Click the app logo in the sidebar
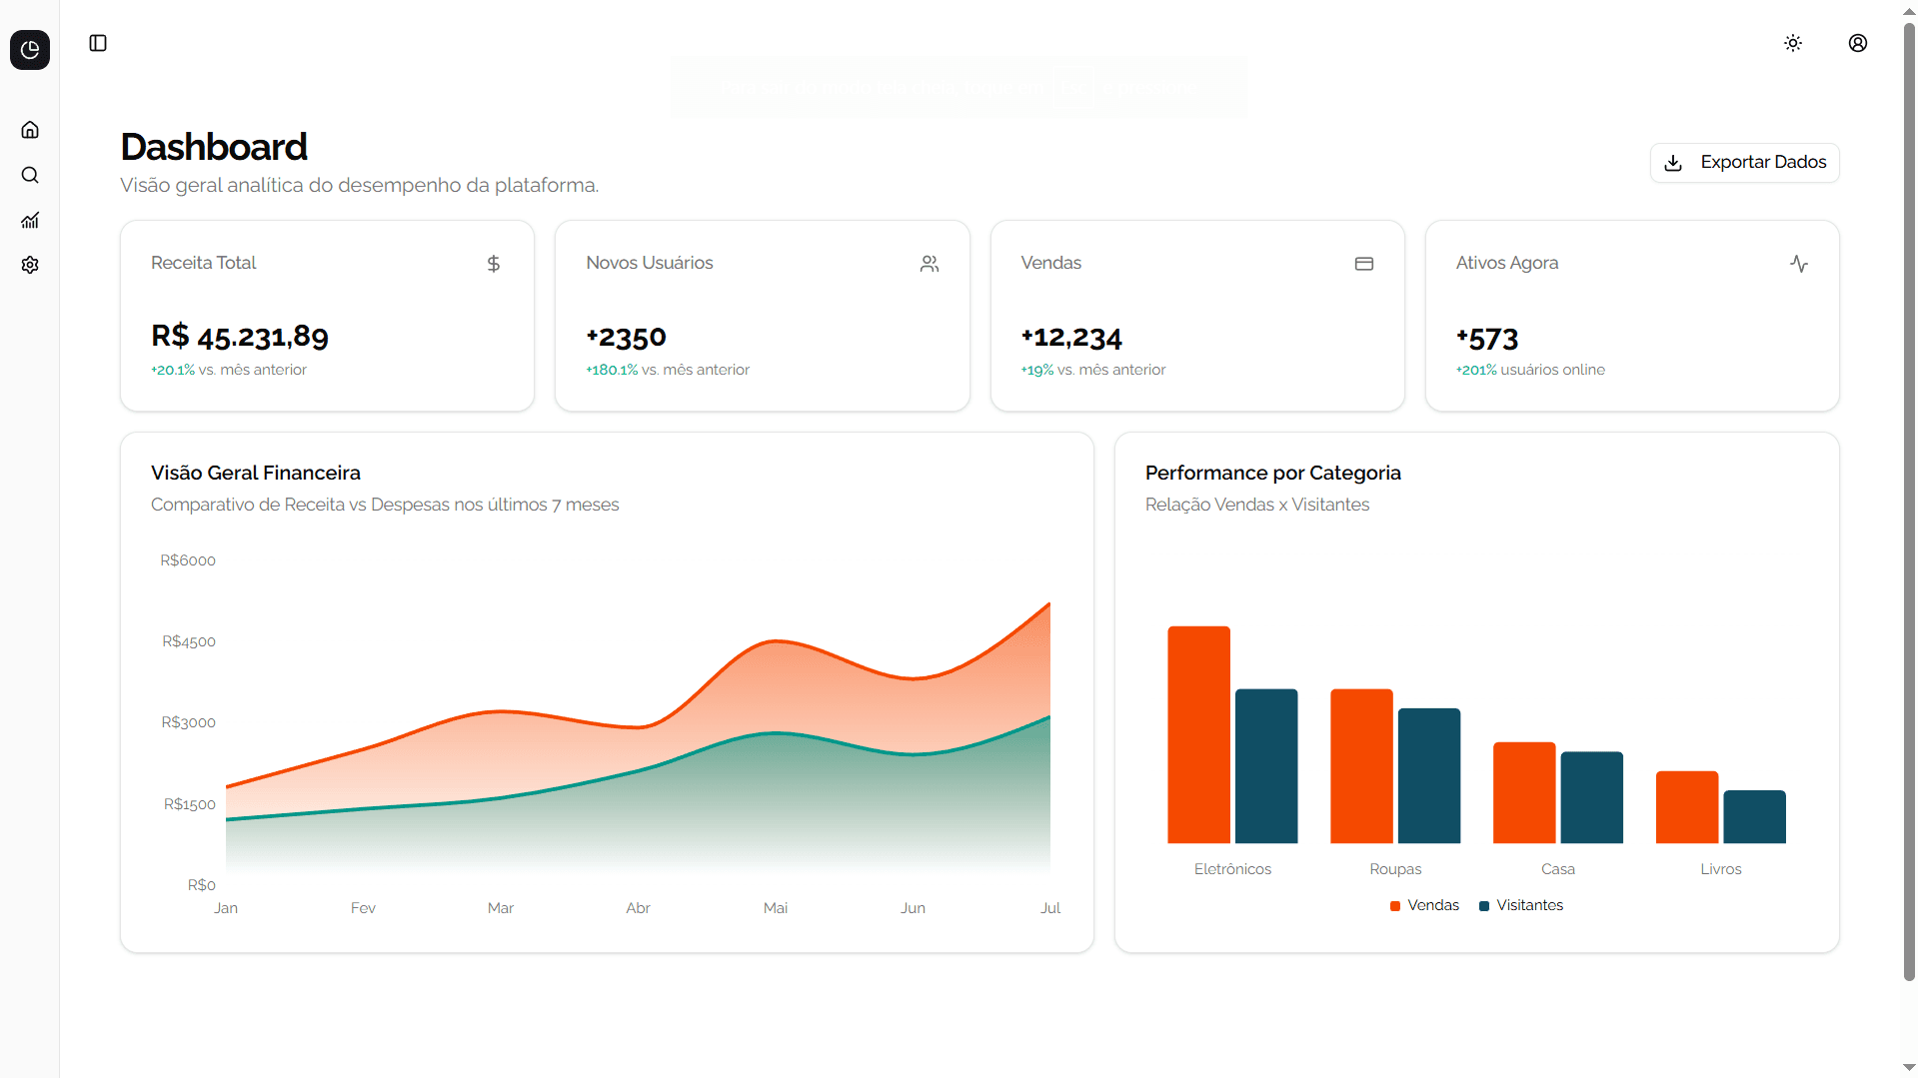Screen dimensions: 1918x1078 click(30, 50)
